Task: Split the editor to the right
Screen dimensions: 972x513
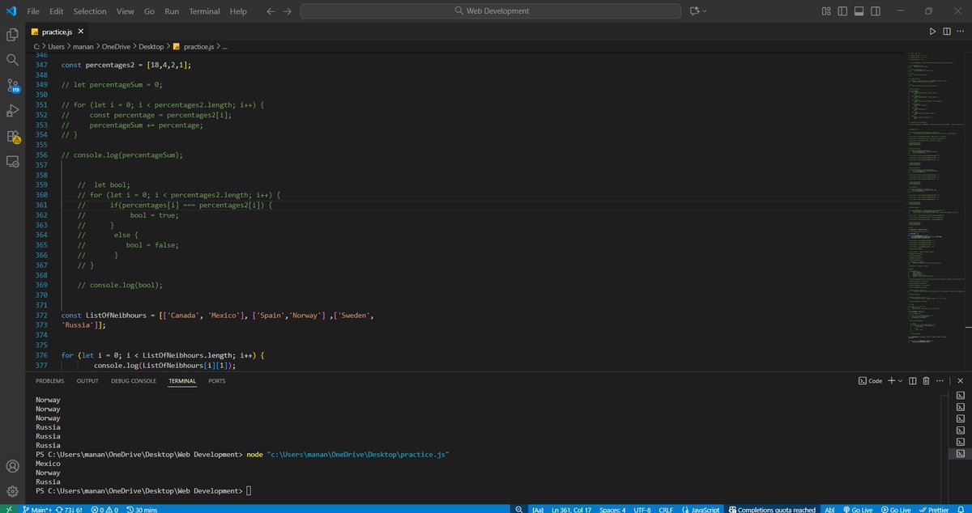Action: 947,32
